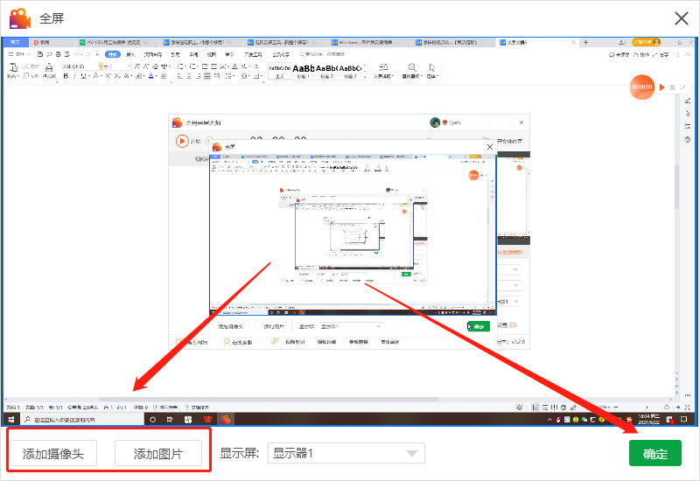Screen dimensions: 700x481
Task: Close the 全屏 dialog
Action: (682, 18)
